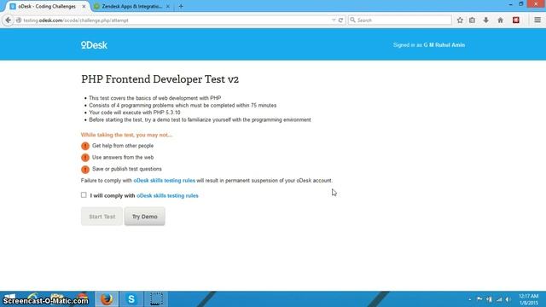Reload the page with the refresh icon
Screen dimensions: 546x307
[341, 20]
